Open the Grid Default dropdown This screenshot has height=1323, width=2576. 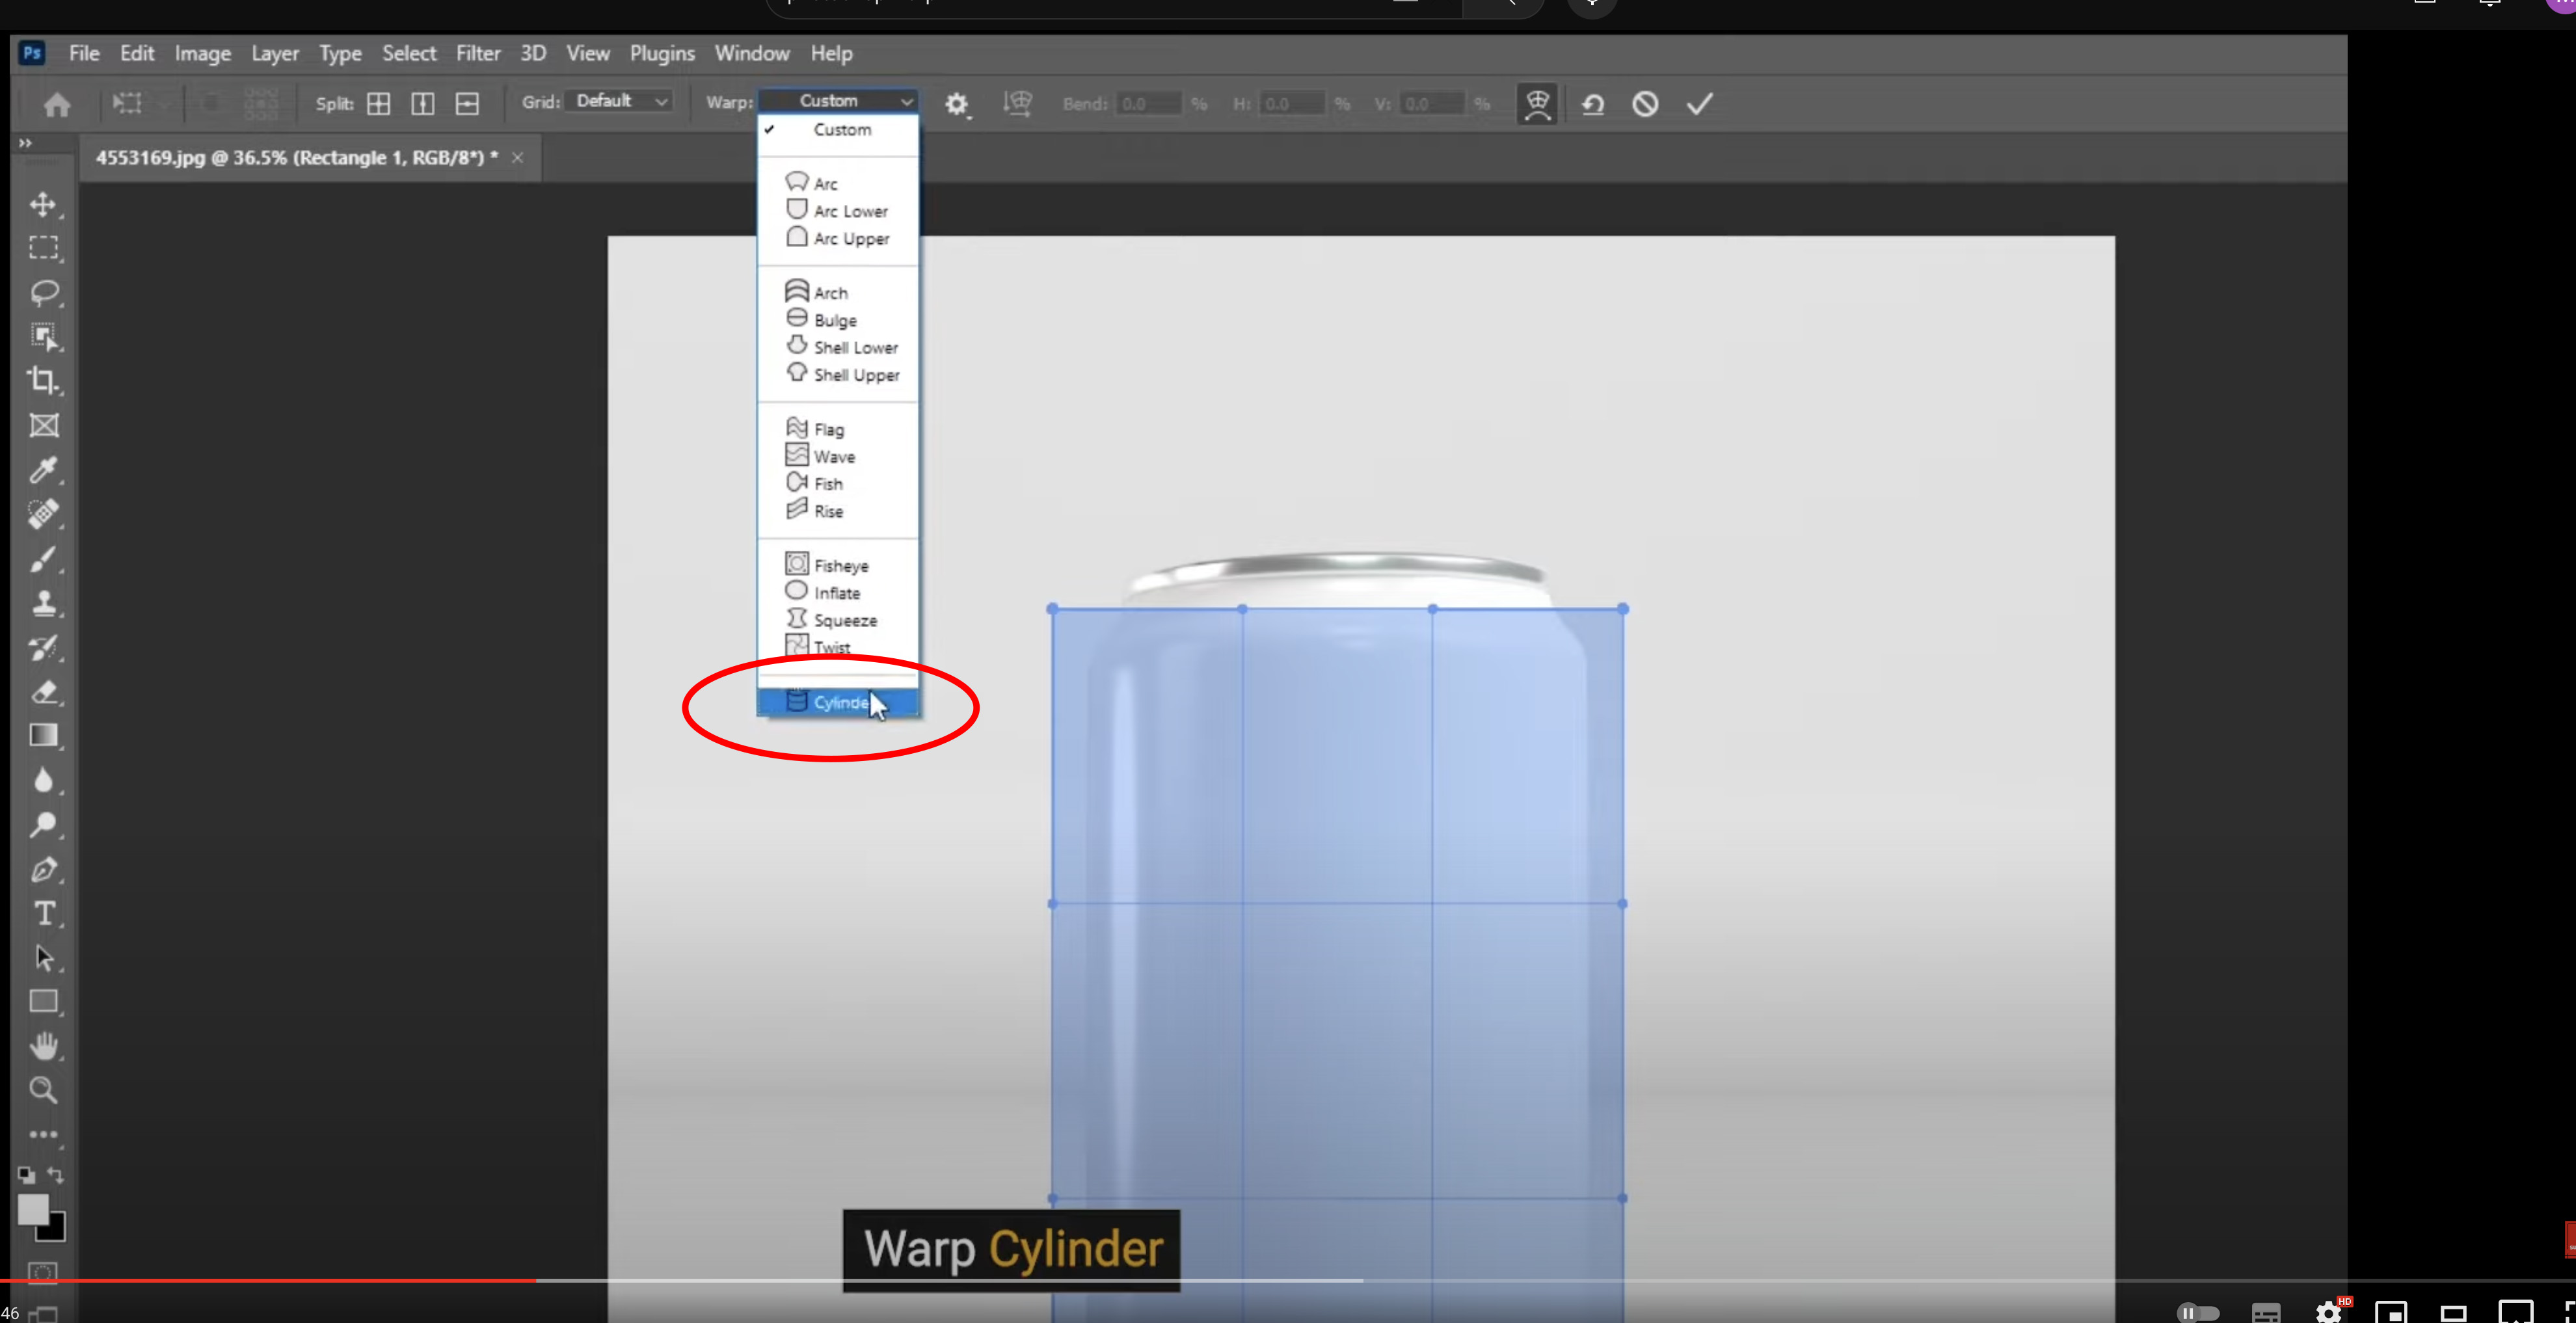click(x=619, y=100)
